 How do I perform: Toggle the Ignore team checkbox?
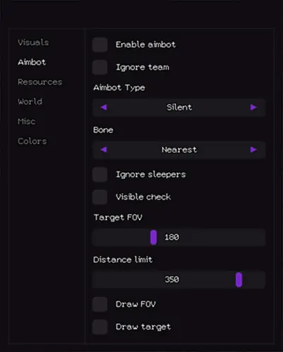(x=100, y=67)
